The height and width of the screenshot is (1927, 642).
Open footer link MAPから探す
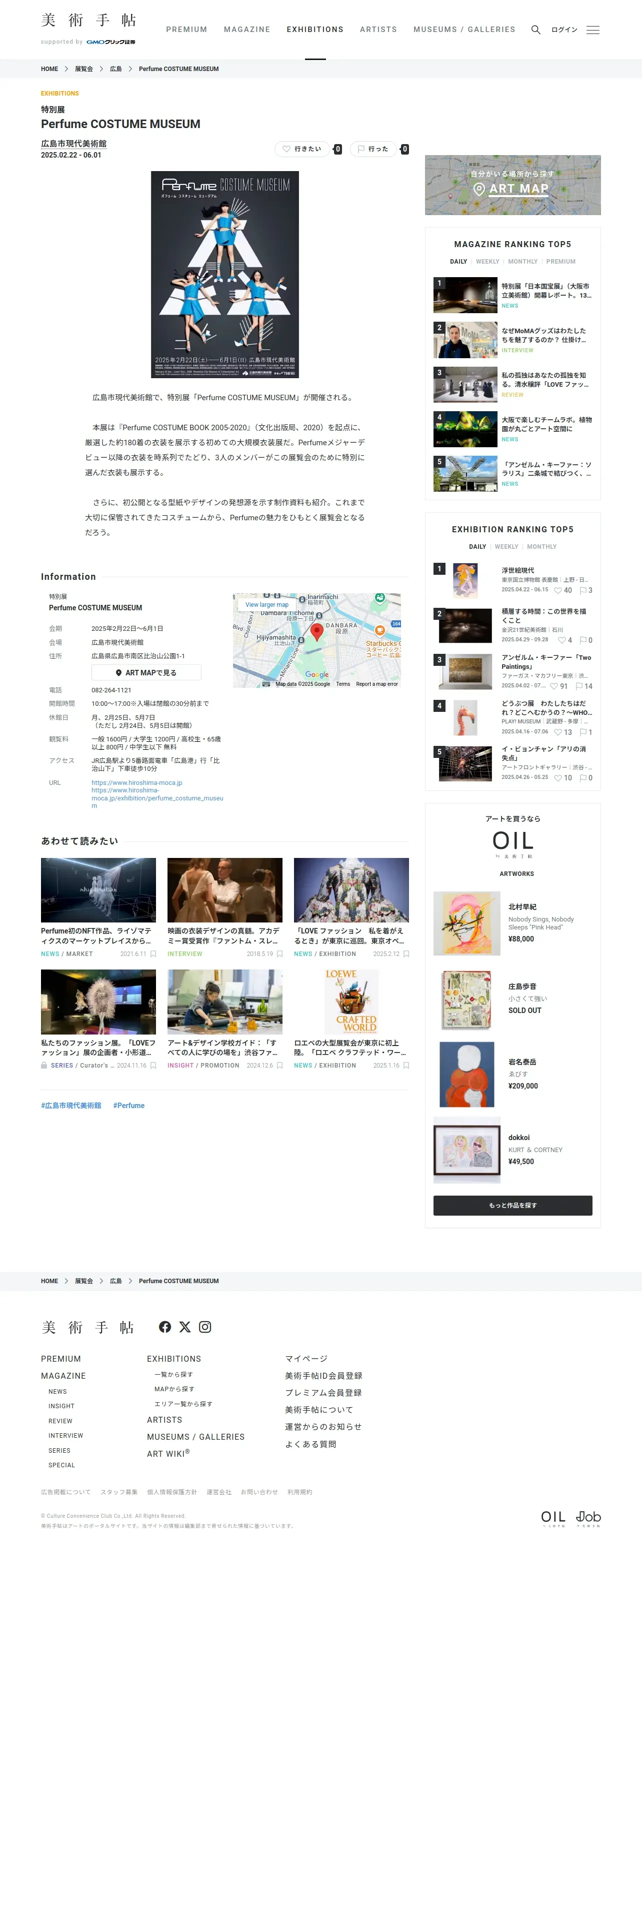174,1389
